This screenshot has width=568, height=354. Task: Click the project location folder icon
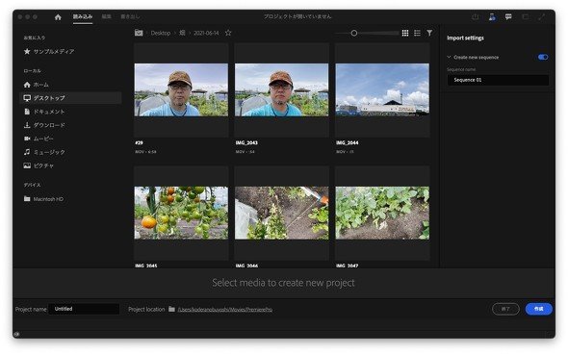(x=171, y=309)
